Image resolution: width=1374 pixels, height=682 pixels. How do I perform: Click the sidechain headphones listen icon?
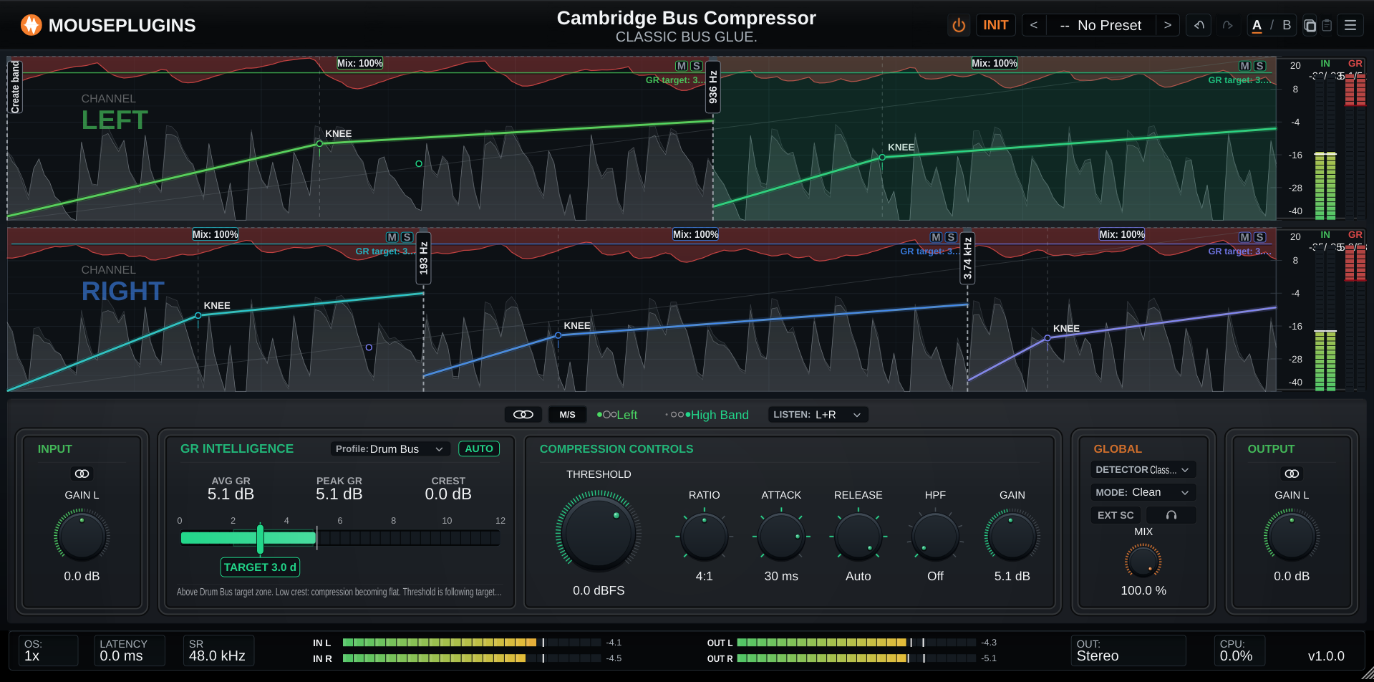(x=1171, y=515)
